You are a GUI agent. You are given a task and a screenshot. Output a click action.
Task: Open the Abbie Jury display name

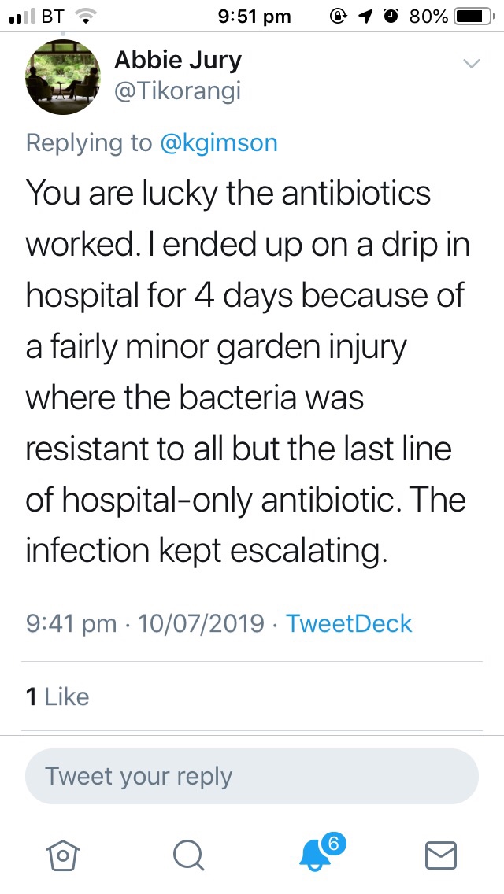[178, 60]
